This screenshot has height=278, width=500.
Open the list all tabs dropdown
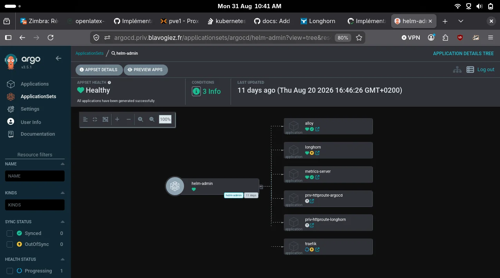(461, 21)
